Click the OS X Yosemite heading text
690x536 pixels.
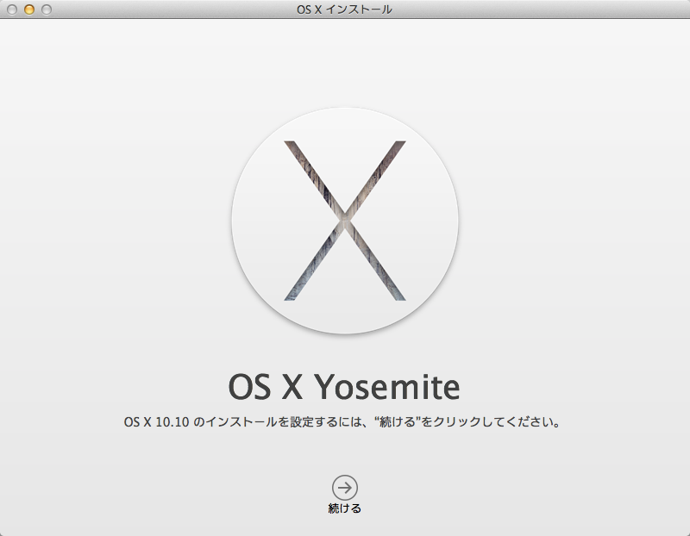344,387
